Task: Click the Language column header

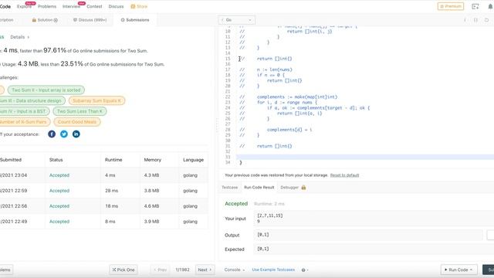Action: point(193,160)
